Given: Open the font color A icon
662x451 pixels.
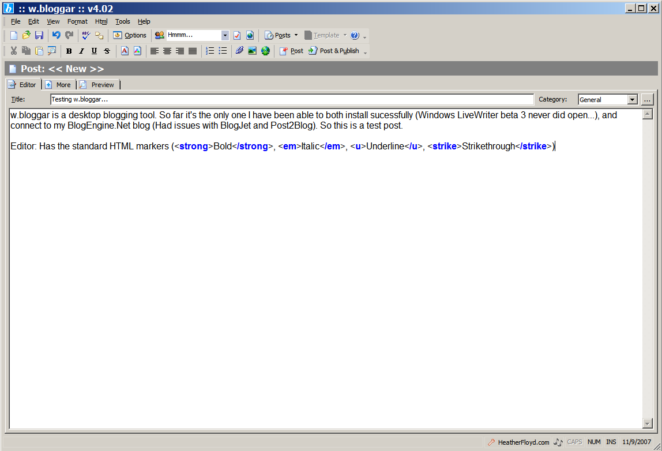Looking at the screenshot, I should point(125,51).
